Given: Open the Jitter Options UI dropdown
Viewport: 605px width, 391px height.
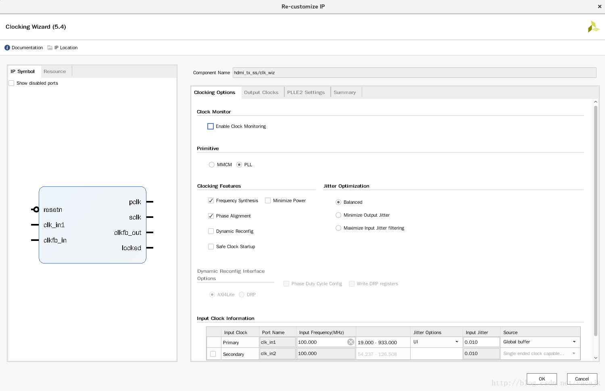Looking at the screenshot, I should pos(436,342).
